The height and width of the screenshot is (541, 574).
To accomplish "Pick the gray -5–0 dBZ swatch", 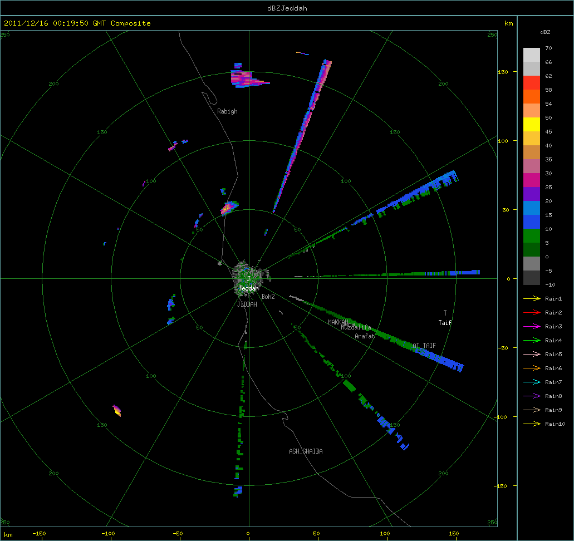I will [x=532, y=264].
